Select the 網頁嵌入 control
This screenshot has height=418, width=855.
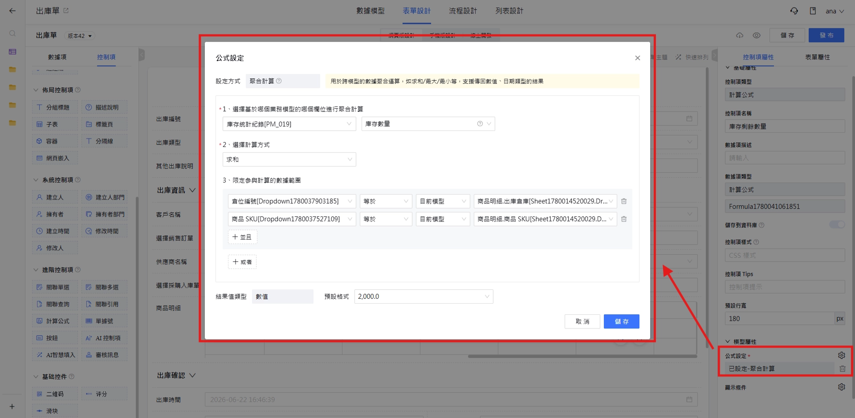[55, 158]
